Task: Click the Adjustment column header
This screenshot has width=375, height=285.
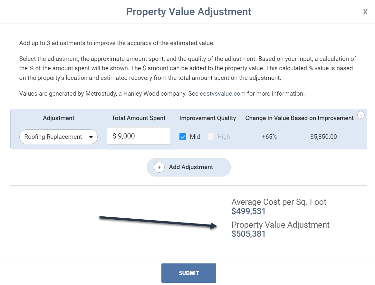Action: pos(59,118)
